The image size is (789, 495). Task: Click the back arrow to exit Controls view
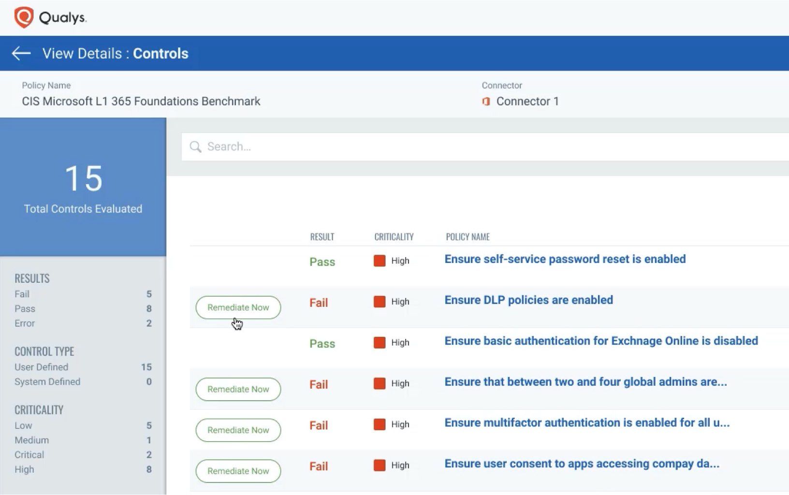(x=20, y=53)
